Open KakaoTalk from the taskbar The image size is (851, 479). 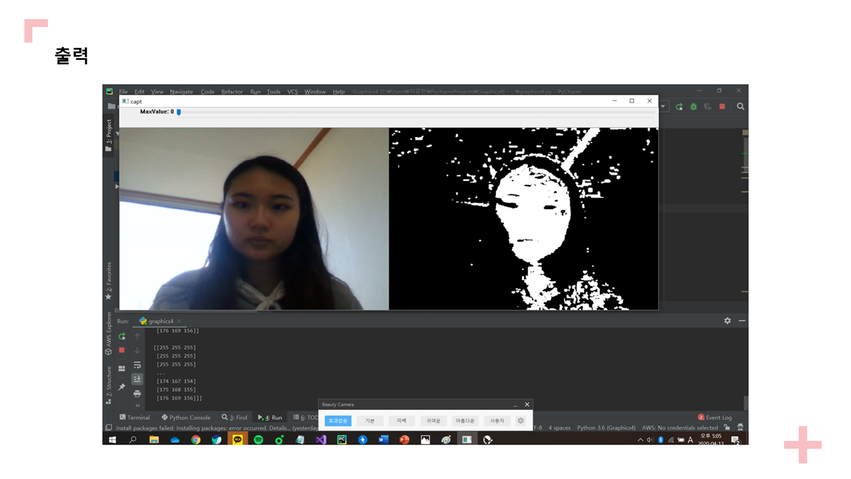(x=237, y=440)
